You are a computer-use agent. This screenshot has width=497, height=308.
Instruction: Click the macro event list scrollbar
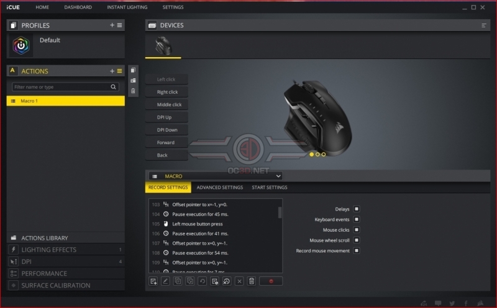280,212
